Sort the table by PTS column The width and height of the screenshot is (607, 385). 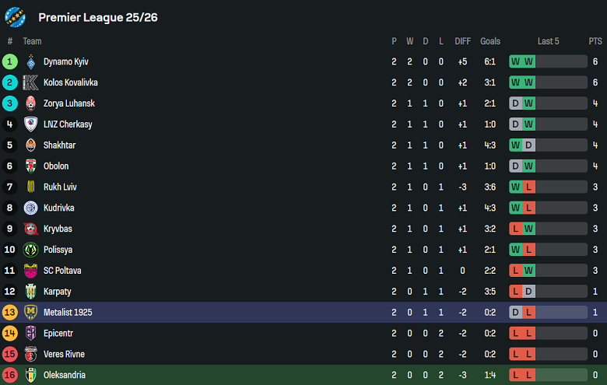pyautogui.click(x=595, y=41)
